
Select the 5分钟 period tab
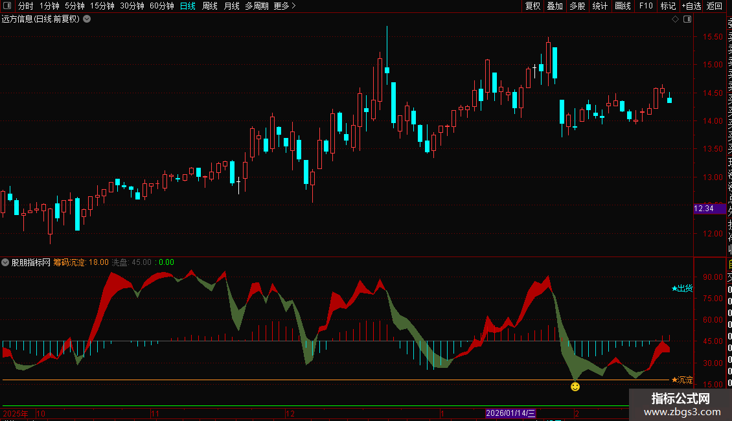pyautogui.click(x=74, y=6)
